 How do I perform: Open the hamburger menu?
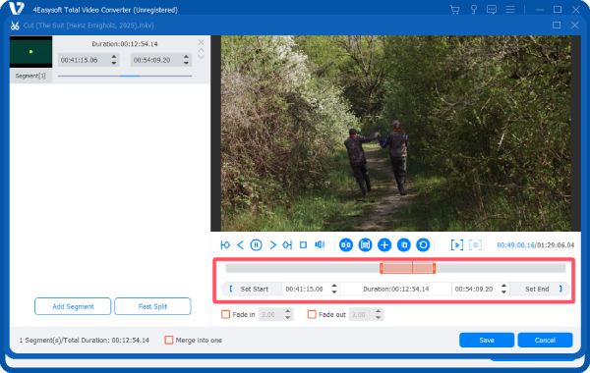[510, 9]
